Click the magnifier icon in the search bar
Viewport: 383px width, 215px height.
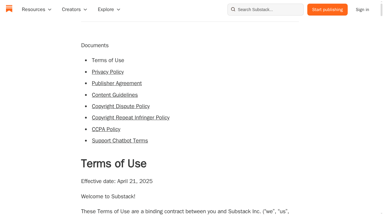pos(233,10)
